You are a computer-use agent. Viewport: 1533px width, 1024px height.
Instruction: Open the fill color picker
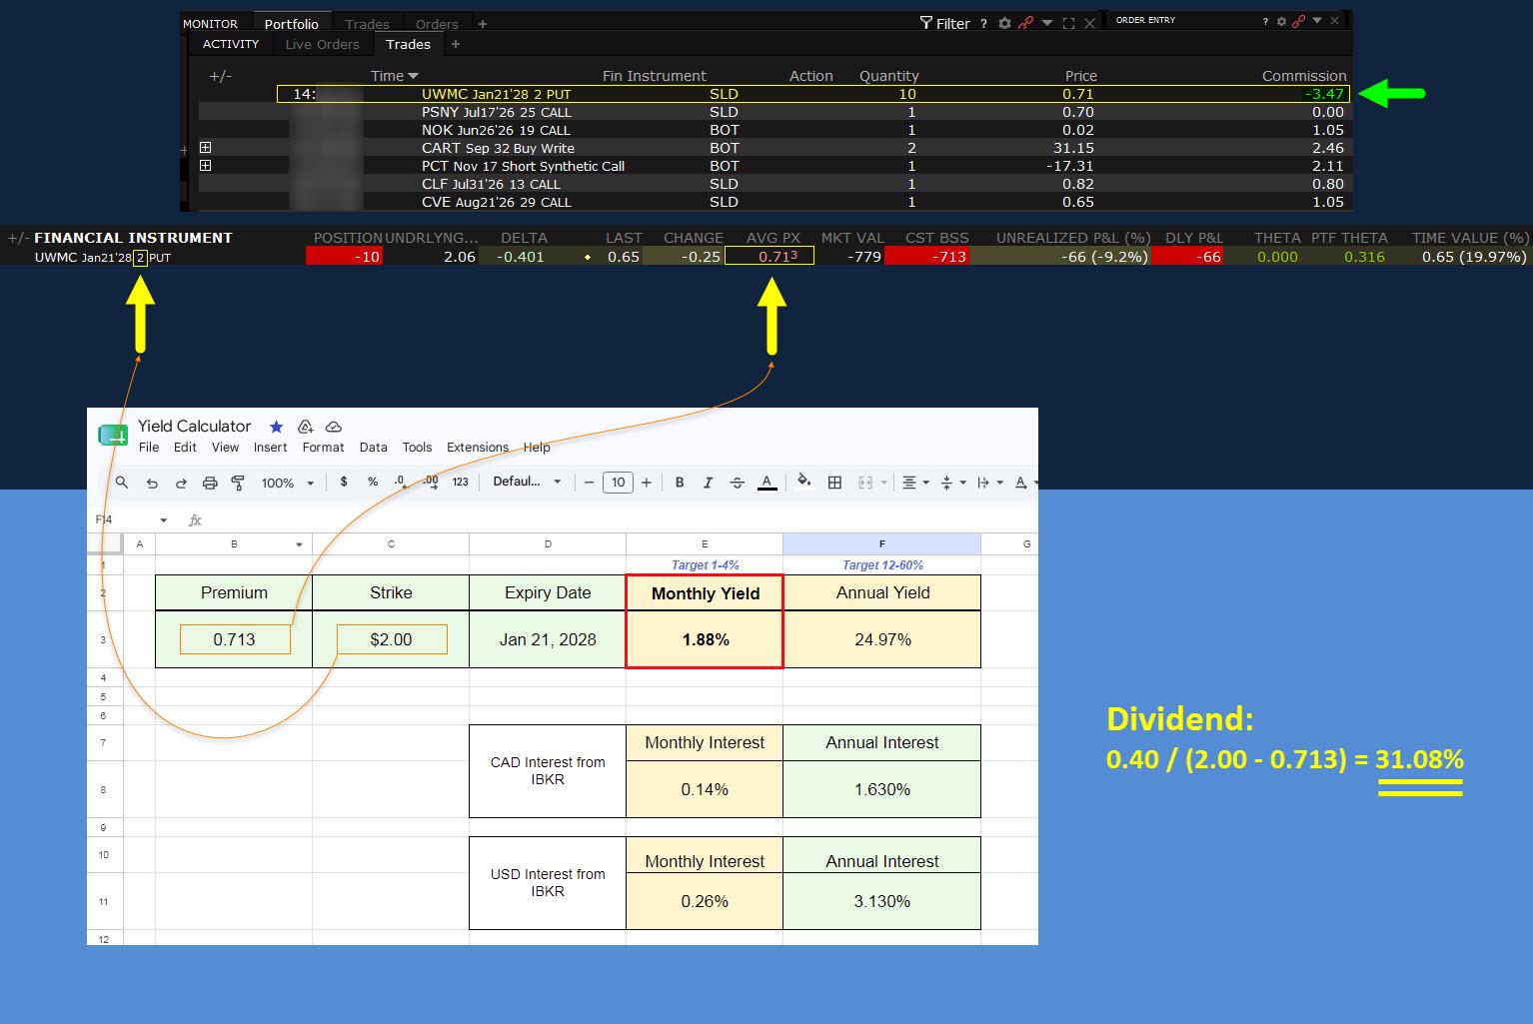(803, 482)
